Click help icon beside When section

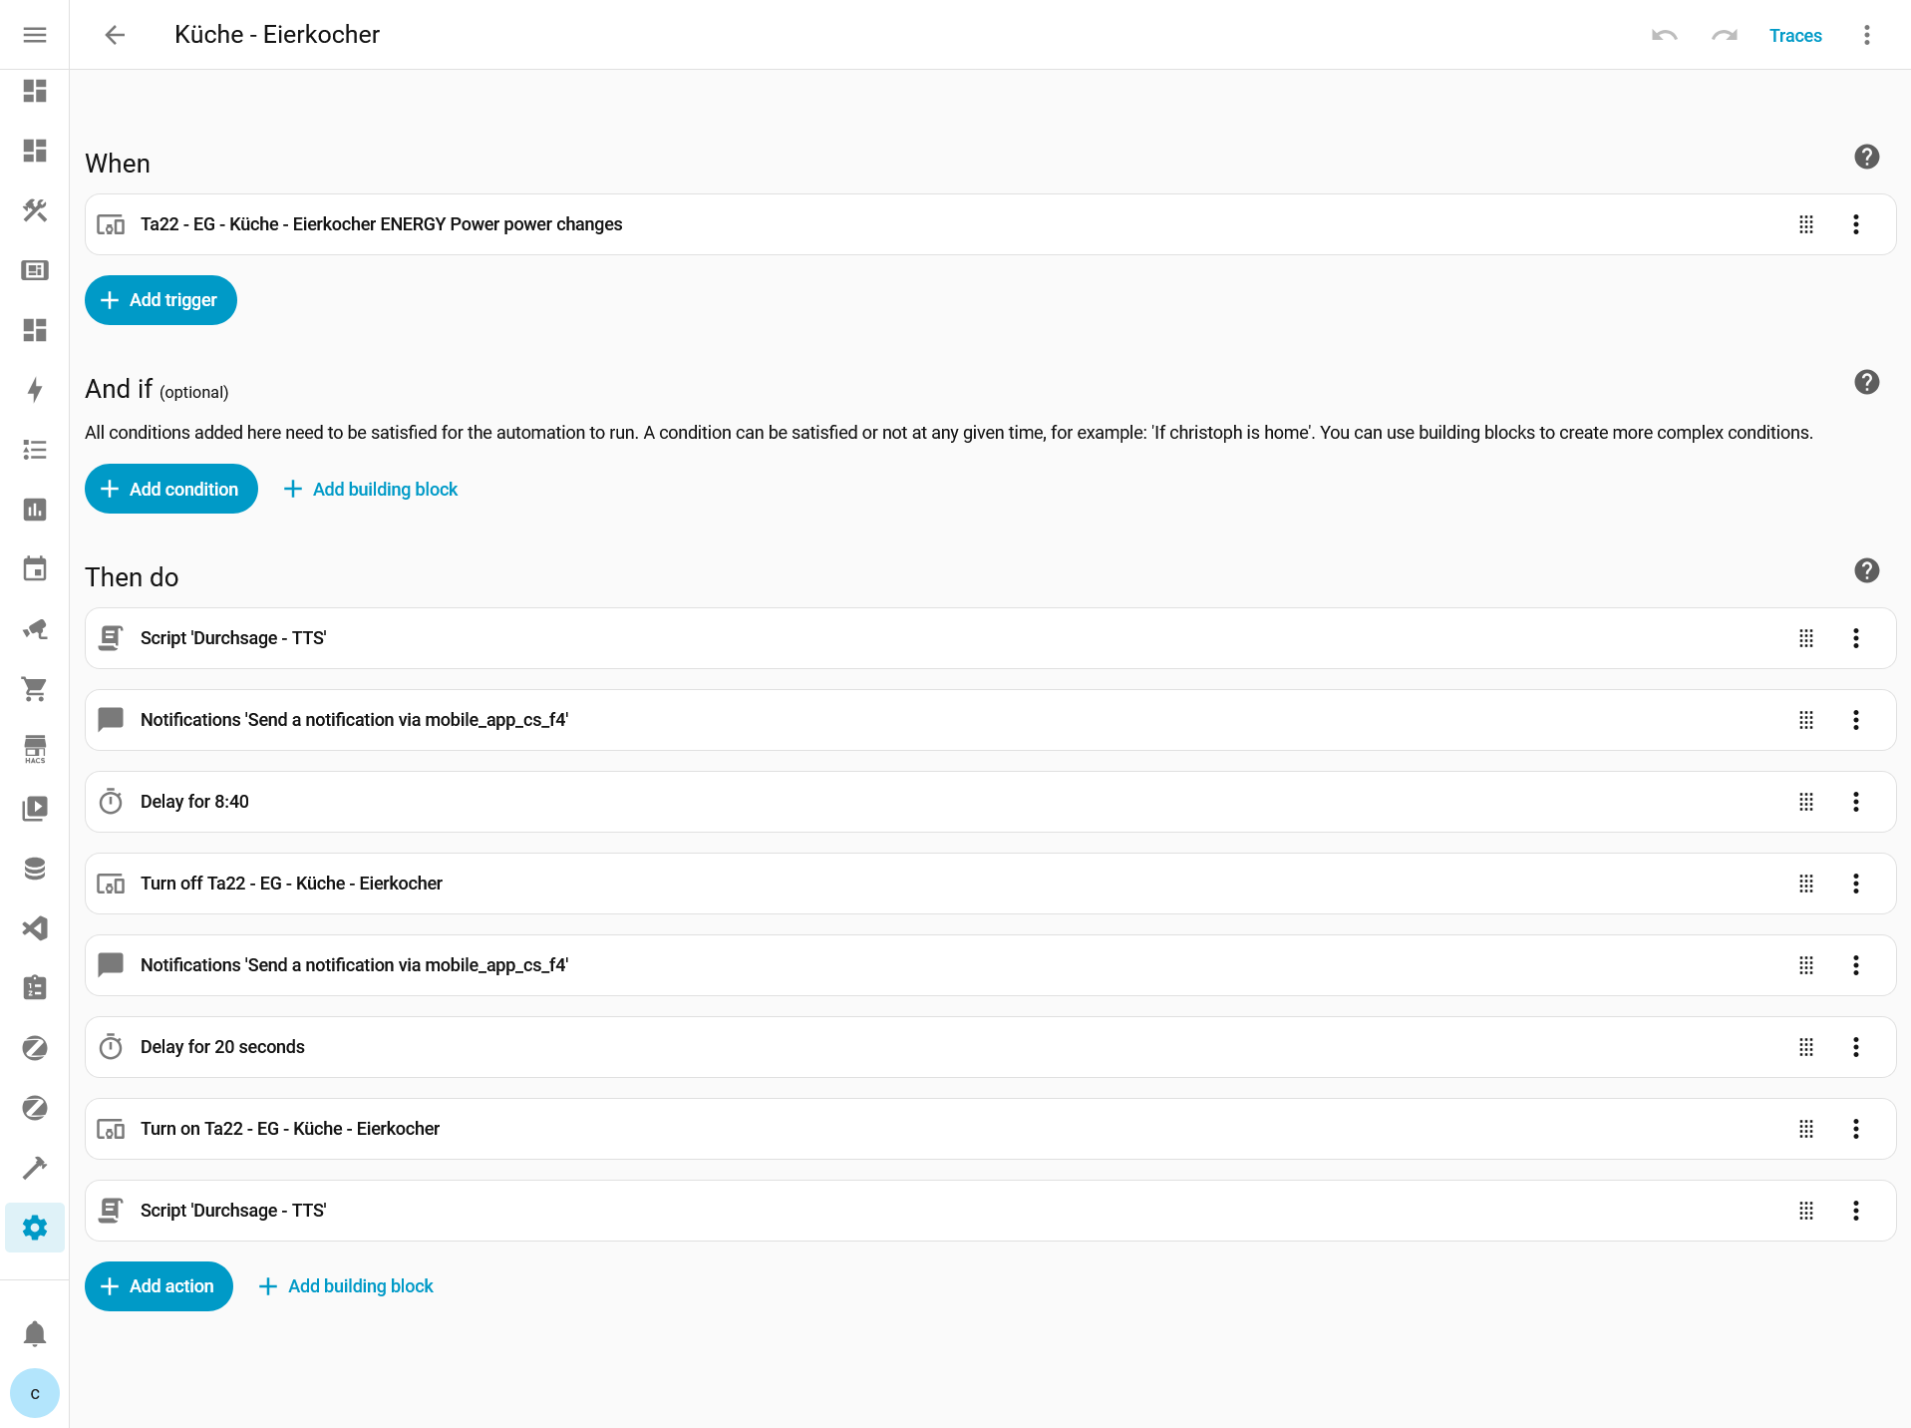tap(1866, 157)
